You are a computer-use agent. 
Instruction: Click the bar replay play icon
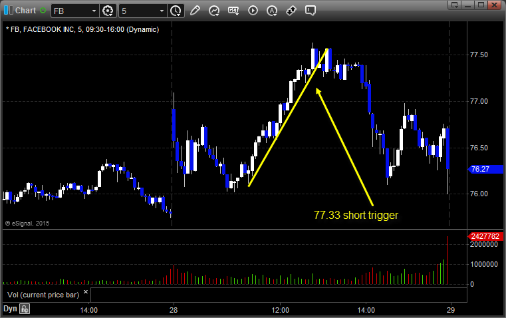(253, 11)
